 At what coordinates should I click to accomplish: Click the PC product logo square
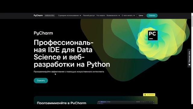click(x=153, y=35)
